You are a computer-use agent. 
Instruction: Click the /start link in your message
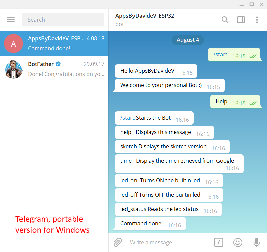tap(221, 54)
